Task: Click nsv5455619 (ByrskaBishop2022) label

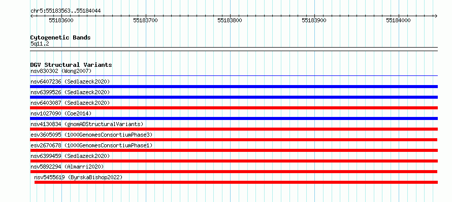Action: (78, 177)
